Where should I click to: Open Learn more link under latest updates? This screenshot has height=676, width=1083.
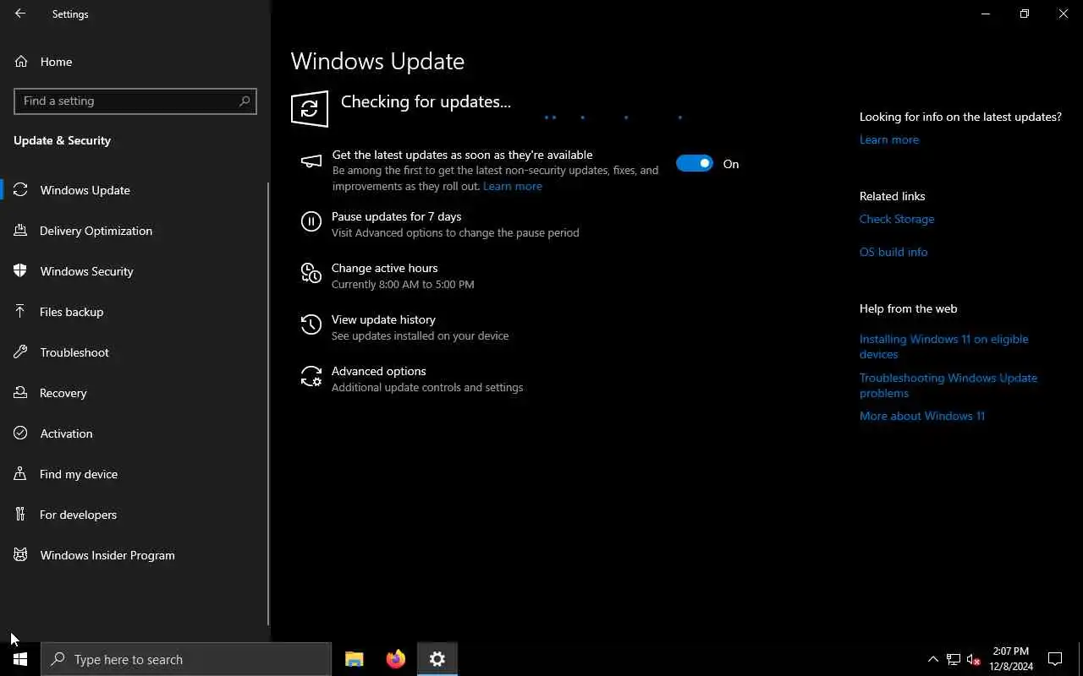[x=513, y=186]
